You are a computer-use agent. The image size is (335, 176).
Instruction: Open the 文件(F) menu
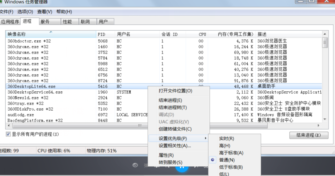coord(6,12)
